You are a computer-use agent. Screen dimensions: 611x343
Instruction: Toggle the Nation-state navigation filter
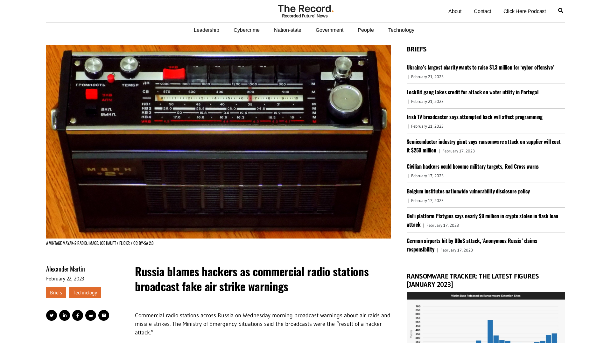(287, 30)
